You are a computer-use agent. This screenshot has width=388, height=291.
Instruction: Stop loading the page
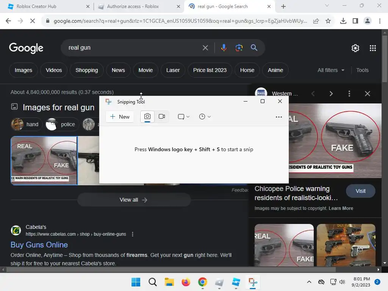point(33,21)
